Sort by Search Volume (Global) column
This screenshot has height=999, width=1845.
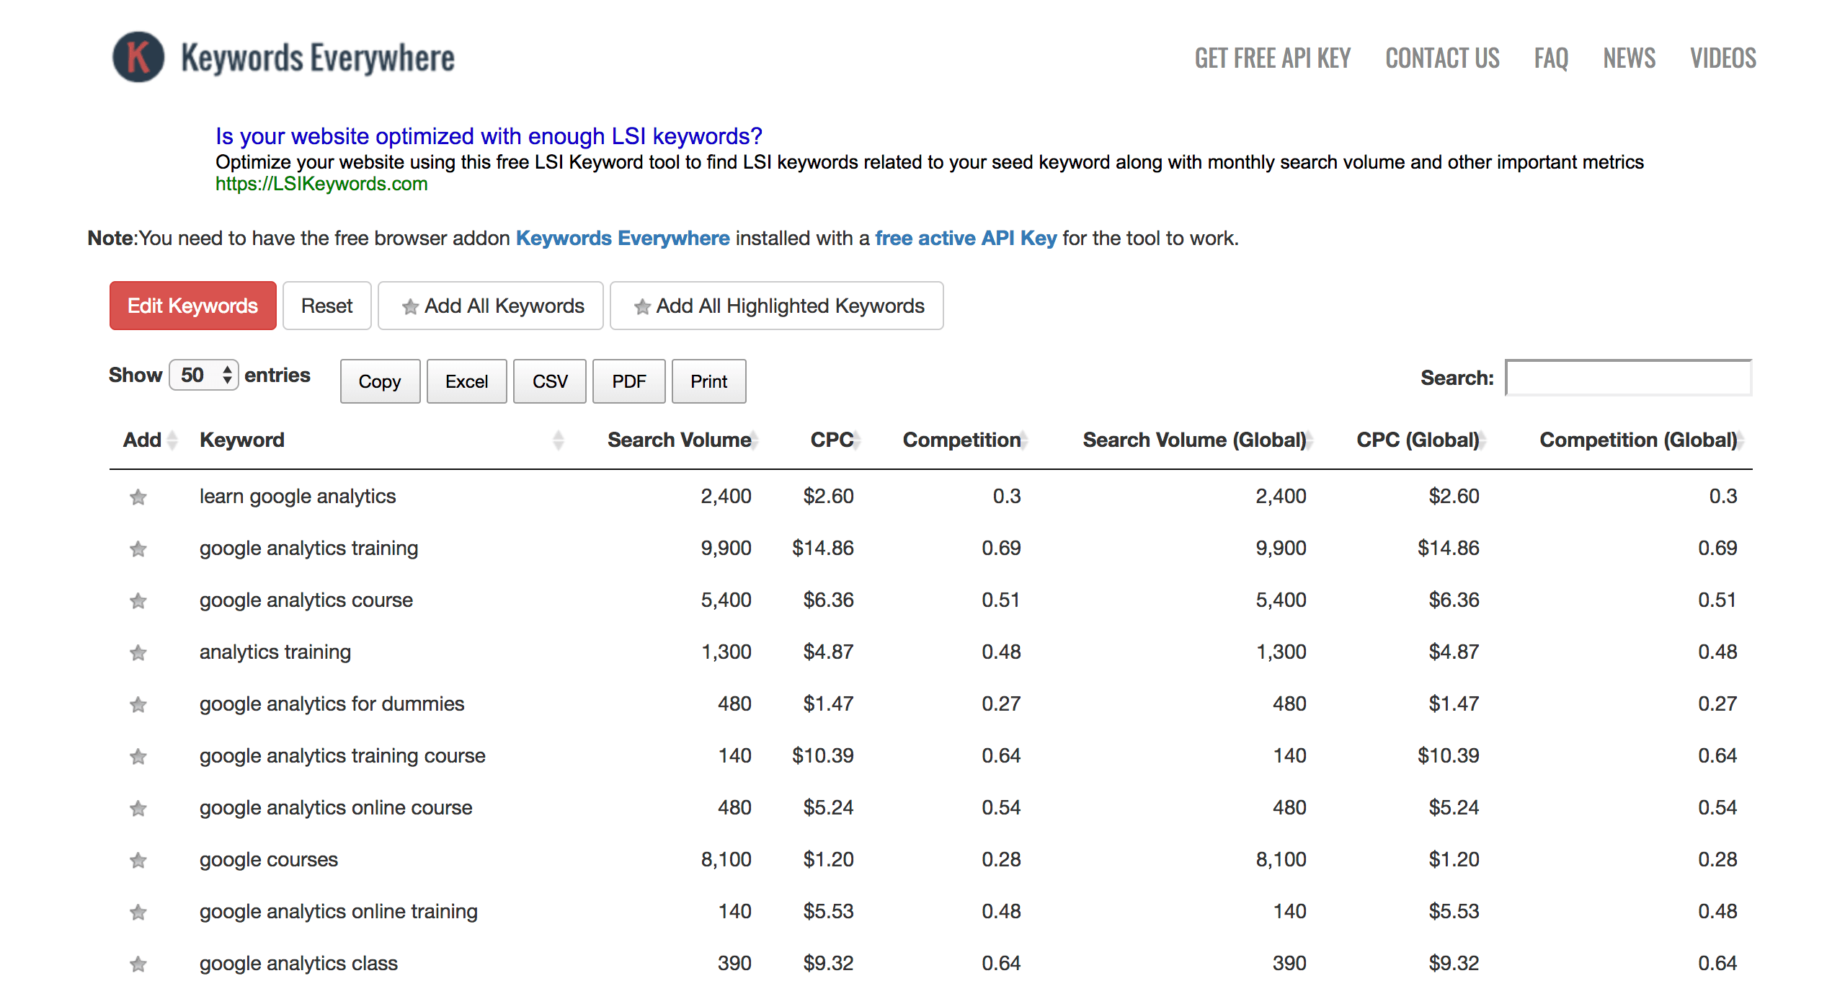click(1197, 440)
